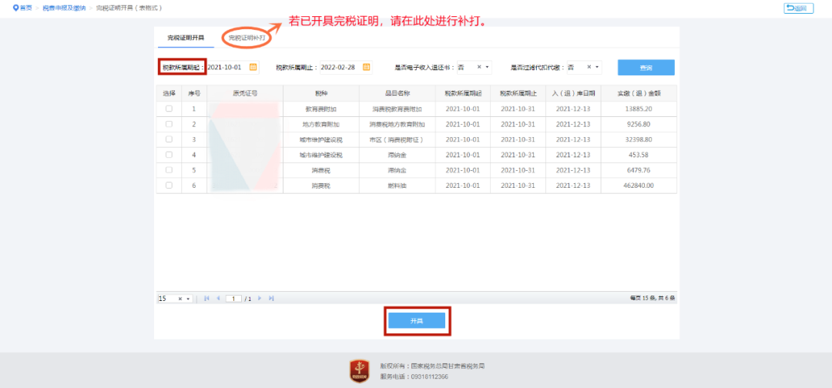Expand the 是否电子收入退还书 dropdown

pos(488,67)
